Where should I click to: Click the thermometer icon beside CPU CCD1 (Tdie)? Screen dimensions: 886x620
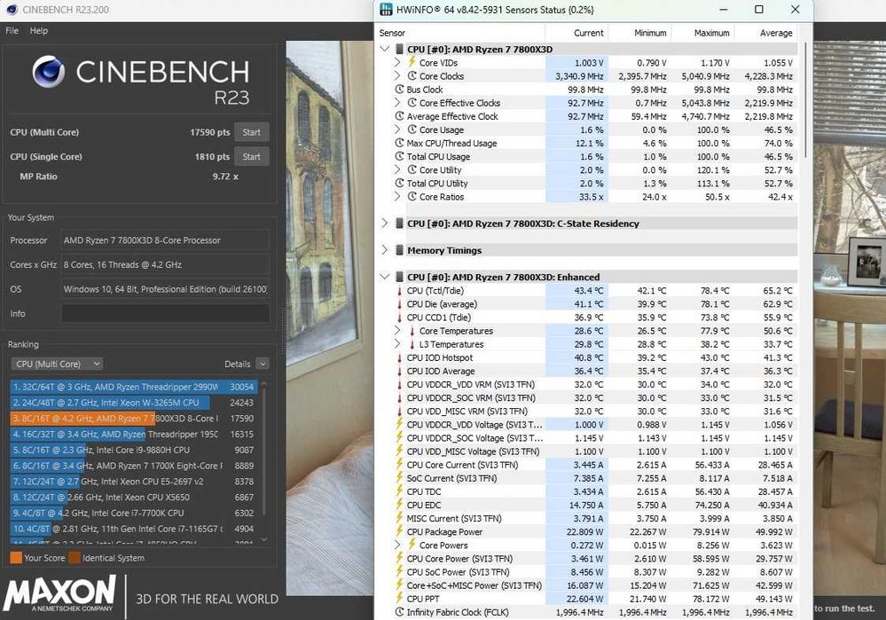399,318
